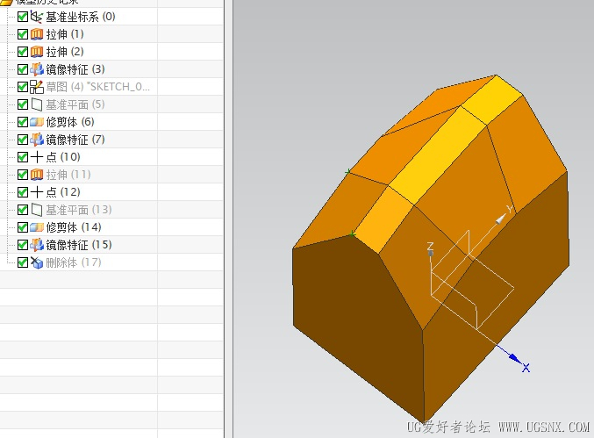Toggle checkbox for 镜像特征 (7)

point(23,140)
